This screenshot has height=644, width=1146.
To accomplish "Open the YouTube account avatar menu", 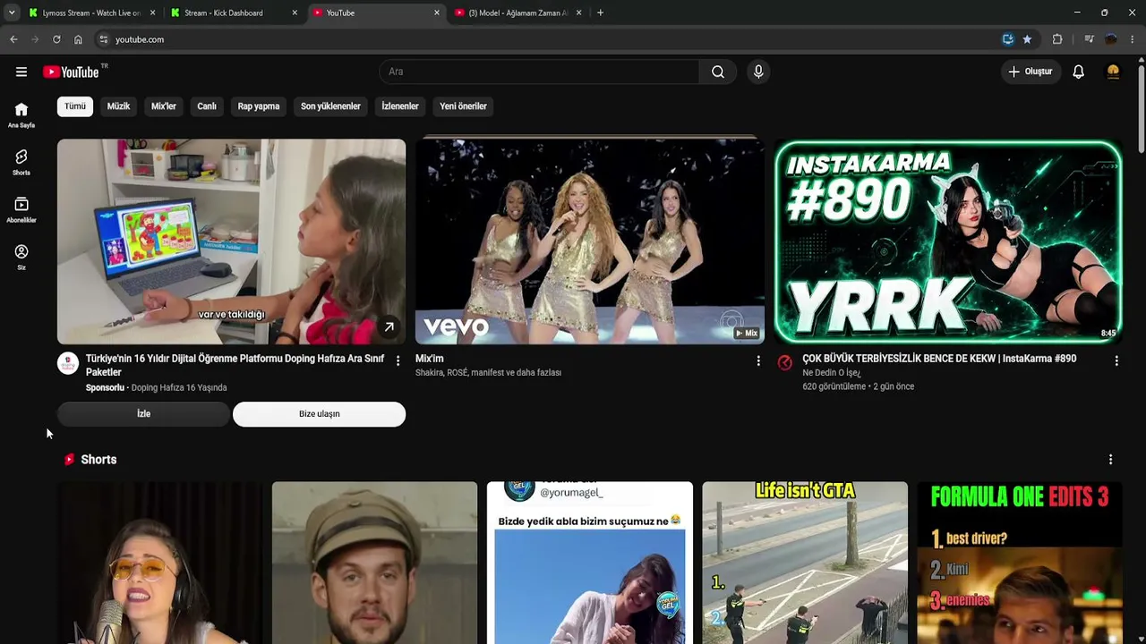I will tap(1113, 72).
